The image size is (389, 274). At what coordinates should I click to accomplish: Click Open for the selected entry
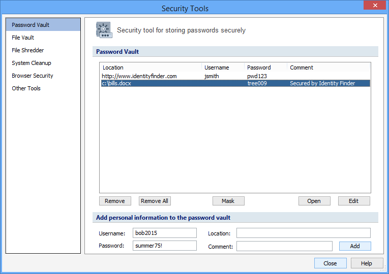pos(314,201)
